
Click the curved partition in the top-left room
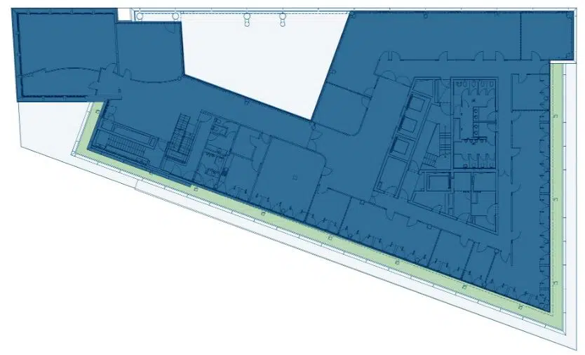[x=63, y=70]
